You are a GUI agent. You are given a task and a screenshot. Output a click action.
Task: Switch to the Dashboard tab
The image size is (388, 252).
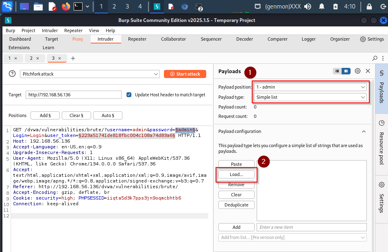(20, 39)
